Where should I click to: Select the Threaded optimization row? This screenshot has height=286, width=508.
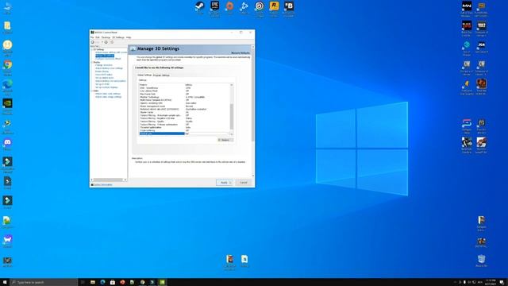tap(185, 127)
